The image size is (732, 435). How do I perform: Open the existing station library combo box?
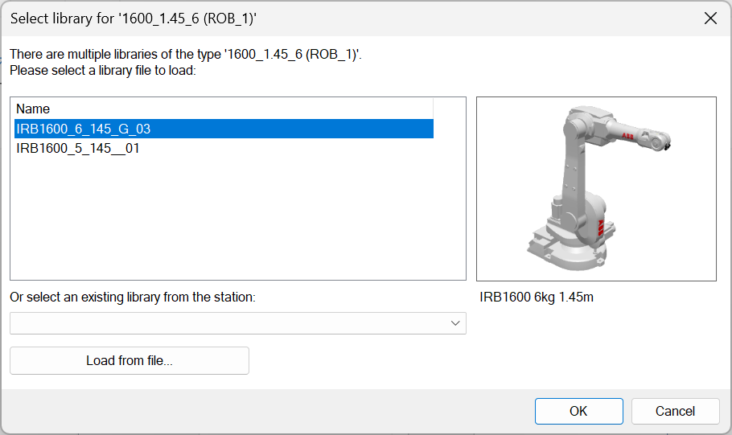237,323
